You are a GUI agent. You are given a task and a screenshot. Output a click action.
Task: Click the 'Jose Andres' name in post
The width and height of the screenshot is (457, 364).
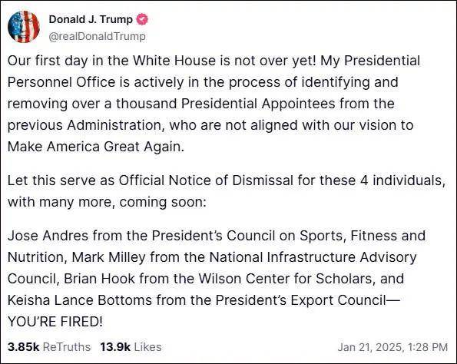click(48, 236)
